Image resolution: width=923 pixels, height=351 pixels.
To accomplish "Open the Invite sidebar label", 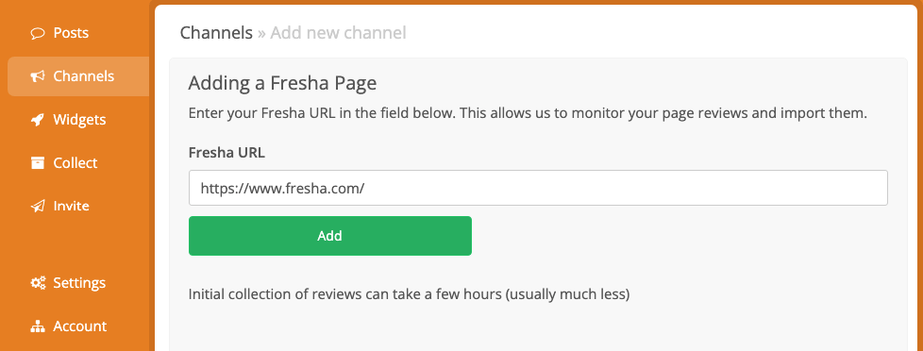I will pyautogui.click(x=71, y=206).
